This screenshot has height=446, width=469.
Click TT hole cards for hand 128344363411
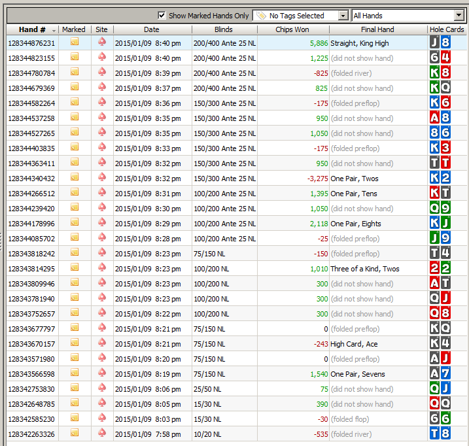tap(440, 162)
